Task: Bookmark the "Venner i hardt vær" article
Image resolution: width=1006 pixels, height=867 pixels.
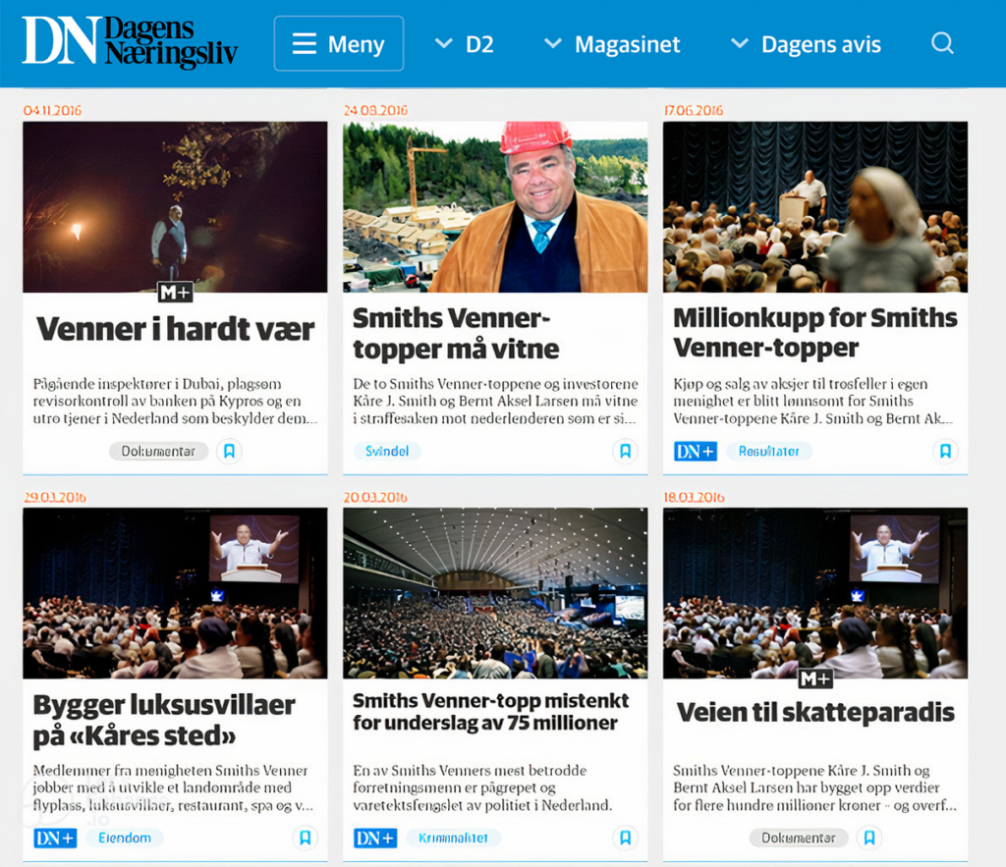Action: pos(229,452)
